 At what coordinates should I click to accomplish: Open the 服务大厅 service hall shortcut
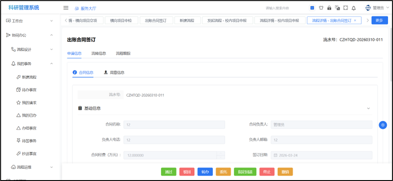point(85,8)
